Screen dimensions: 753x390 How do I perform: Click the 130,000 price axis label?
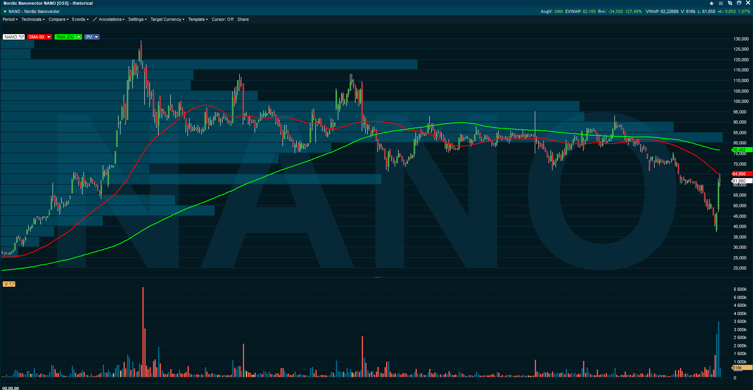click(x=741, y=39)
